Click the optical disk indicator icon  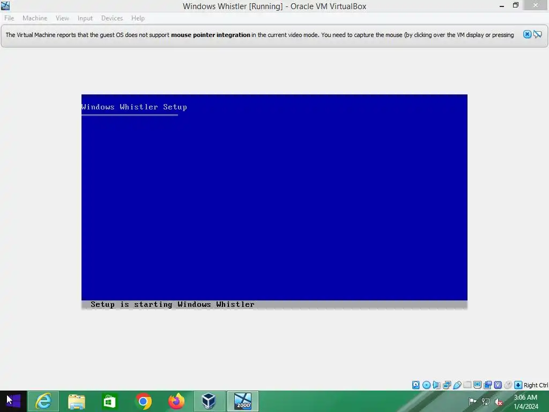click(426, 385)
